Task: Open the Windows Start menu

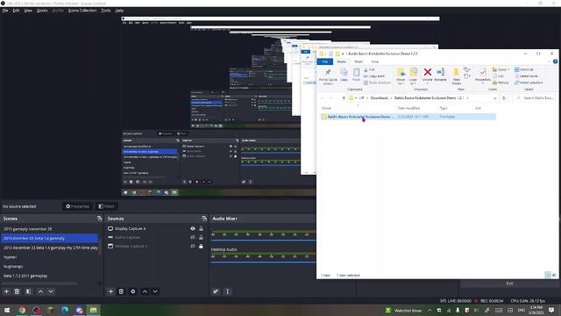Action: click(x=7, y=310)
